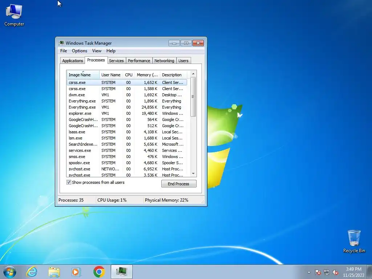Close the Windows Task Manager window
The image size is (372, 279).
coord(198,43)
